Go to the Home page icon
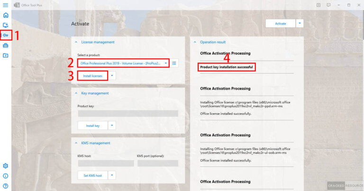The height and width of the screenshot is (191, 364). (5, 15)
